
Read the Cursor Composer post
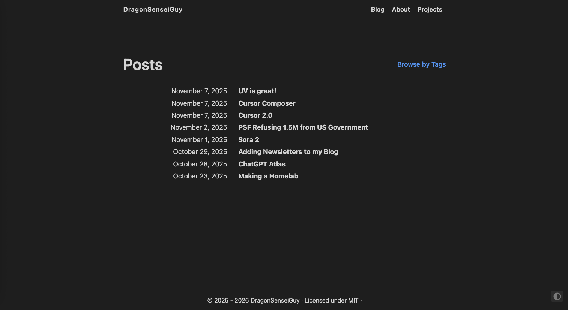(267, 103)
